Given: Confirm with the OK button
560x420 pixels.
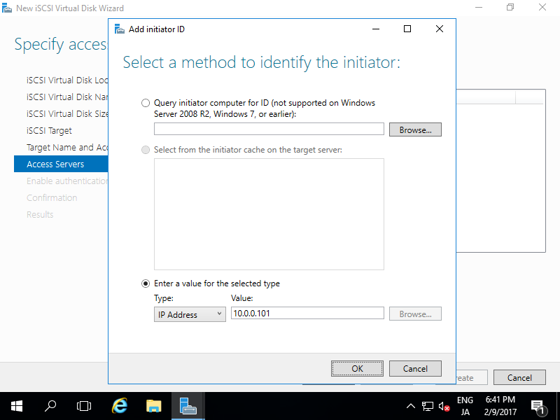Looking at the screenshot, I should [x=357, y=369].
